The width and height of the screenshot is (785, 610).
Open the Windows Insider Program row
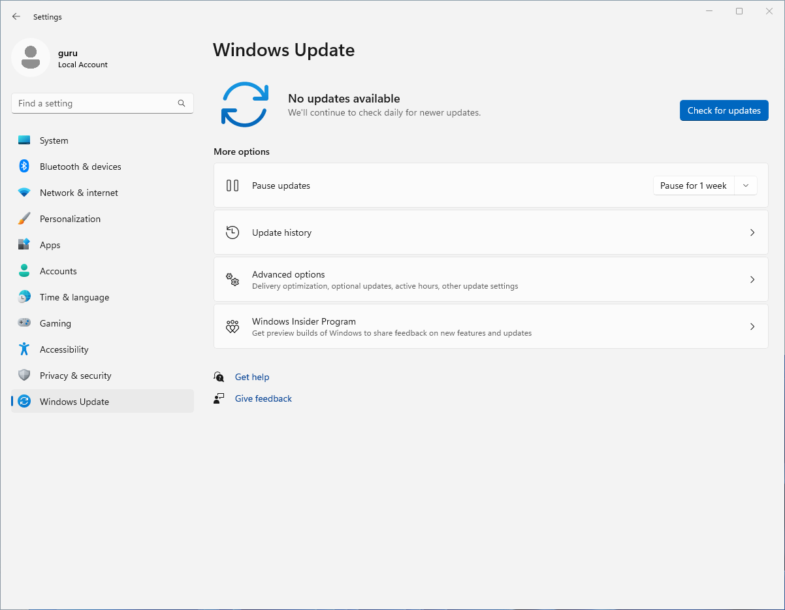[491, 327]
